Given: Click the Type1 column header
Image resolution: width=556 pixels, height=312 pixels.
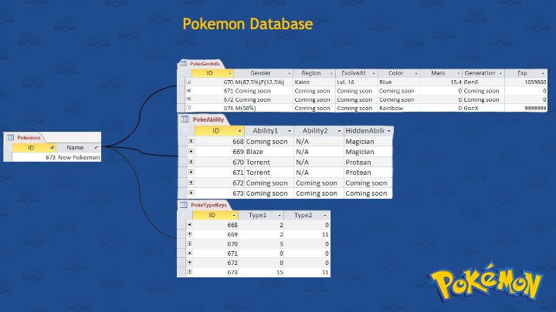Looking at the screenshot, I should 261,215.
